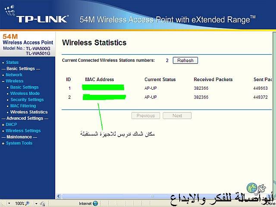The width and height of the screenshot is (276, 207).
Task: Select model number TL-WA500G text
Action: 38,48
